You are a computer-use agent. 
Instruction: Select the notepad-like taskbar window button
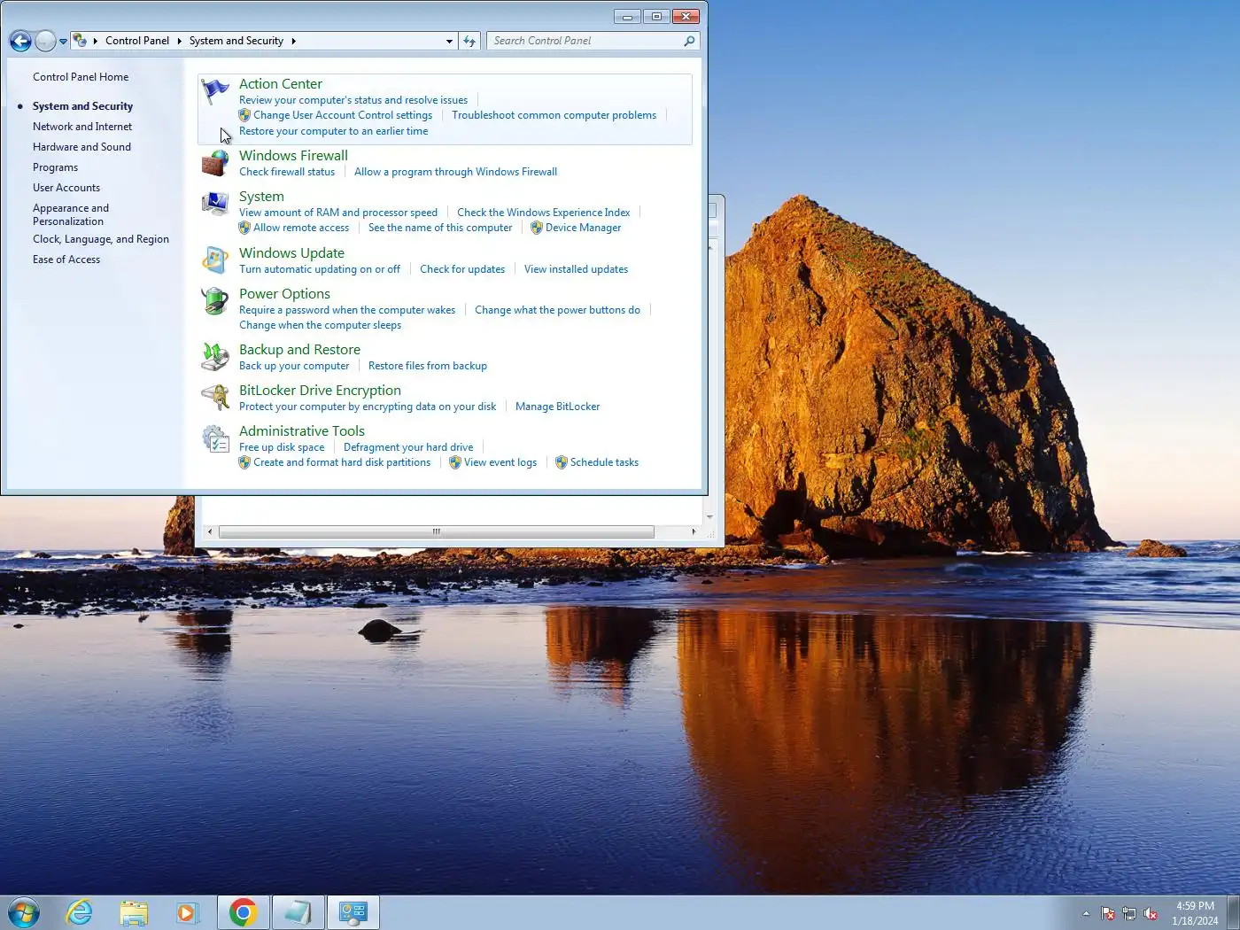coord(298,912)
